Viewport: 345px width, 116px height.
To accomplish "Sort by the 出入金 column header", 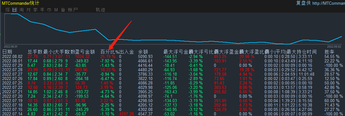I will coord(126,52).
